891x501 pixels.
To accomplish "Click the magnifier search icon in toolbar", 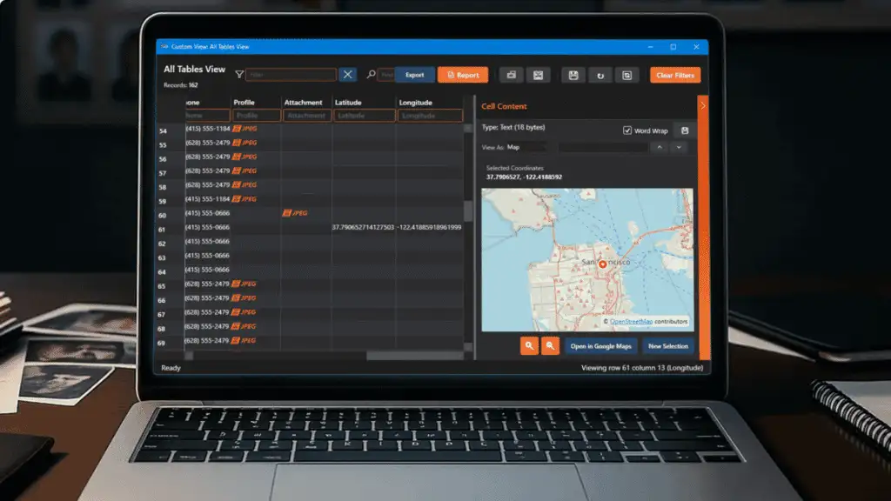I will (x=371, y=76).
